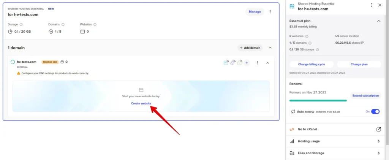Click the DNS warning triangle icon
This screenshot has height=160, width=389.
pyautogui.click(x=19, y=73)
